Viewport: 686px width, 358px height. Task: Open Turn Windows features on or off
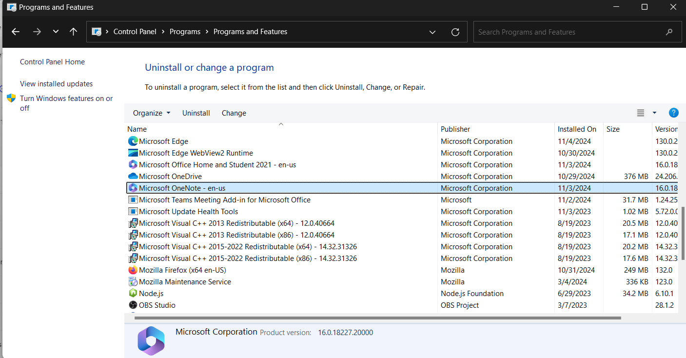pyautogui.click(x=66, y=103)
